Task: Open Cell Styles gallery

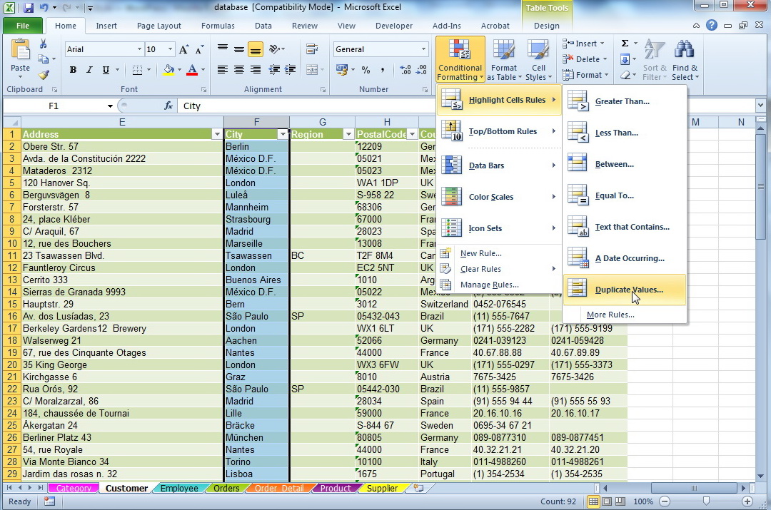Action: click(x=538, y=60)
